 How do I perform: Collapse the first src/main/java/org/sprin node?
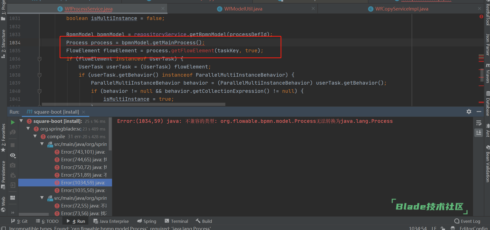(42, 144)
